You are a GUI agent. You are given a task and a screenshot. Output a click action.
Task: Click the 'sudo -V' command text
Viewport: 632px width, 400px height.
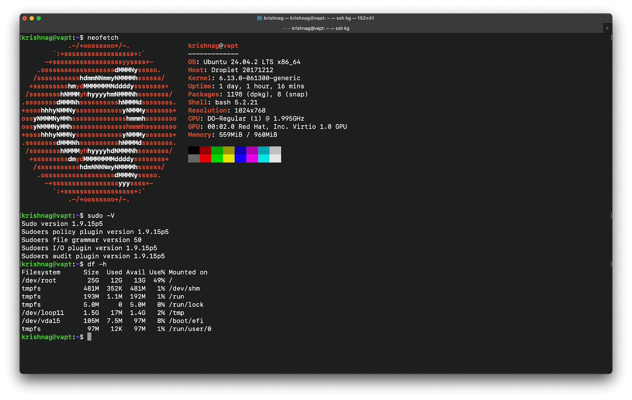click(x=101, y=216)
